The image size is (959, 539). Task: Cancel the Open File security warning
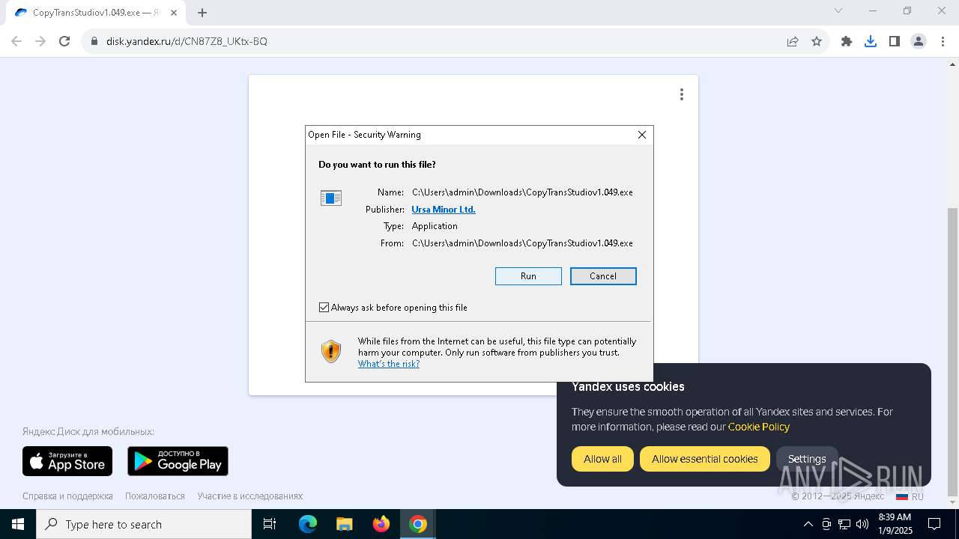(x=603, y=276)
